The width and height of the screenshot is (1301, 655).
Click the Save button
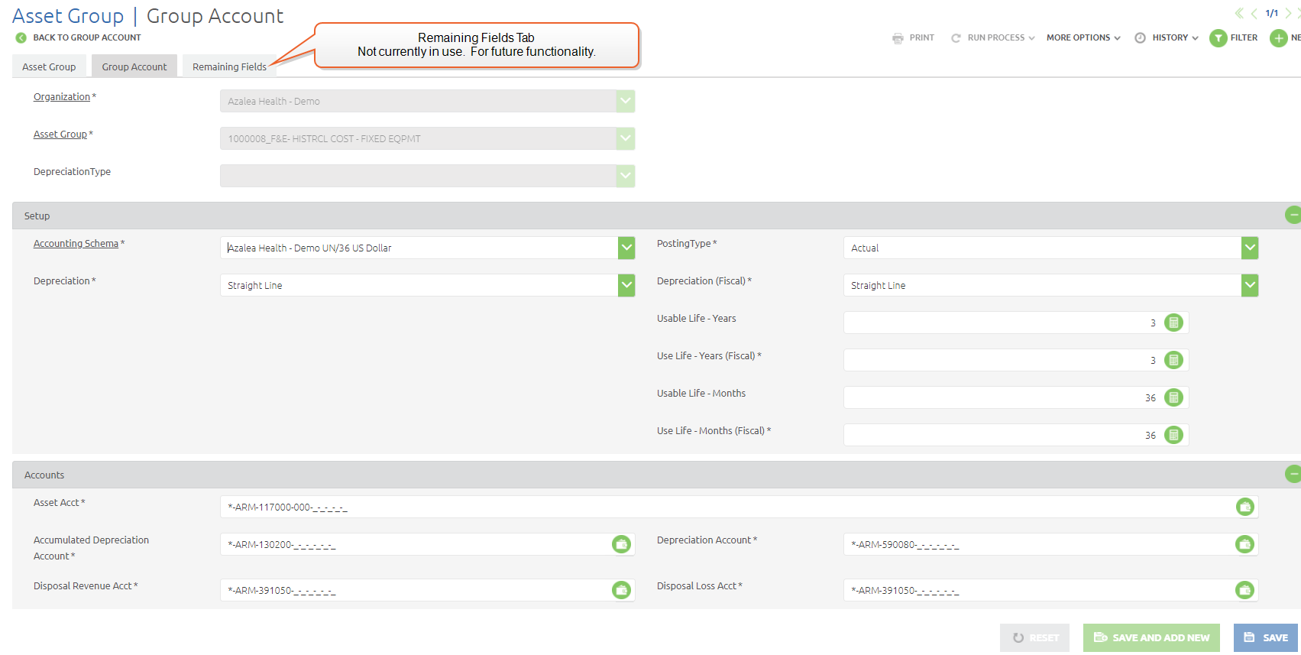[1266, 637]
